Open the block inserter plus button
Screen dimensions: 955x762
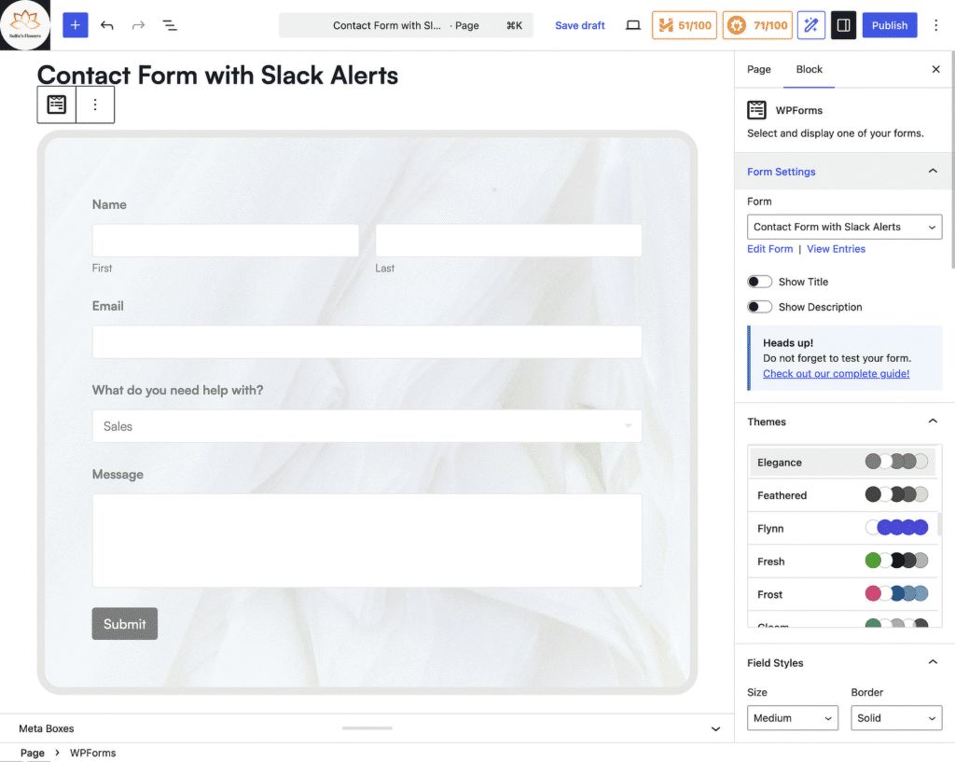click(x=76, y=25)
